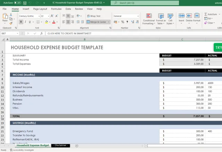Open Conditional Formatting menu
The image size is (222, 152).
149,19
